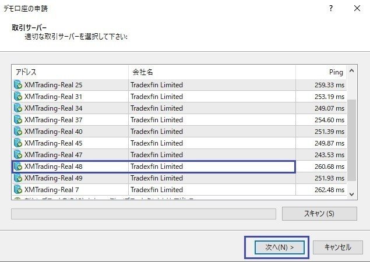Click the server icon for XMTrading-Real 47

pos(18,155)
